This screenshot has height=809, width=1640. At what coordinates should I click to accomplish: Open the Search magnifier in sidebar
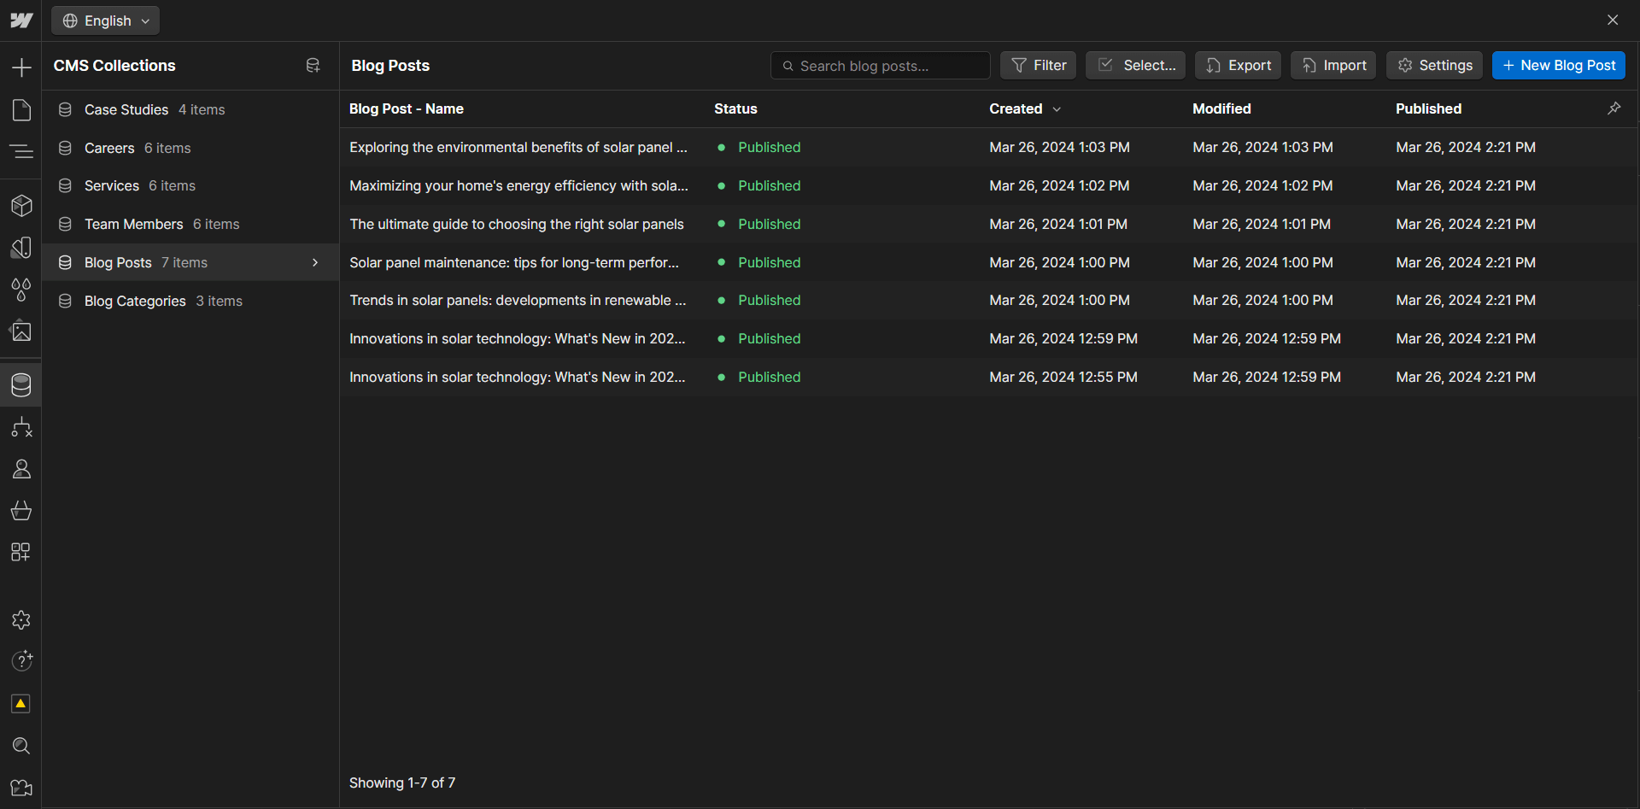point(21,746)
